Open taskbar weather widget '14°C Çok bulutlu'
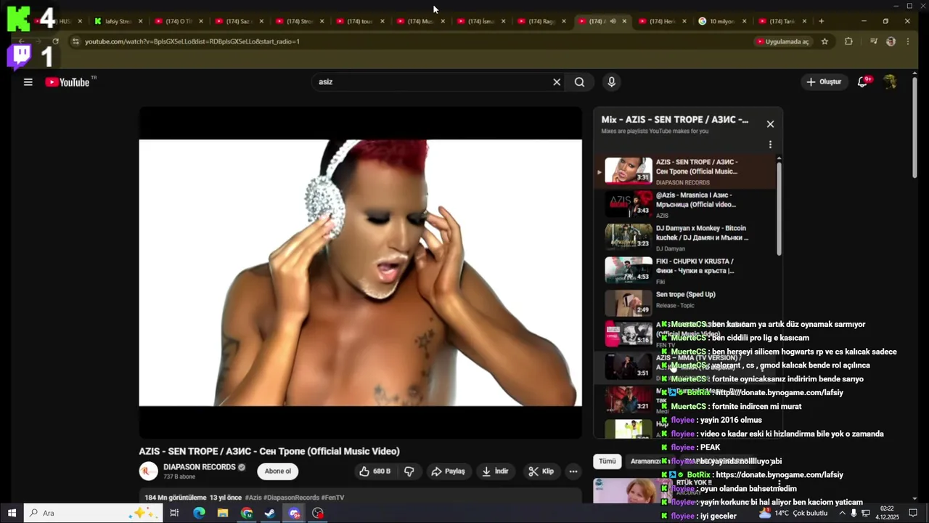Viewport: 929px width, 523px height. point(793,513)
